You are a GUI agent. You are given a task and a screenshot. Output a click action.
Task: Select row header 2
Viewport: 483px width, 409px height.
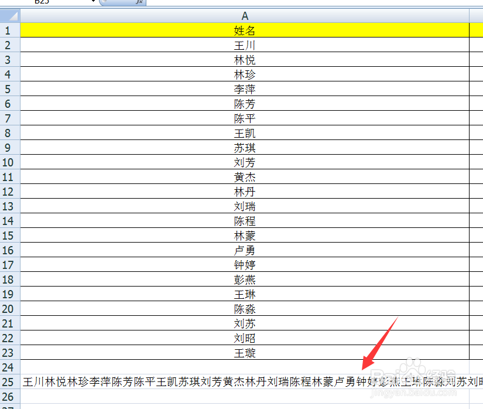[x=10, y=45]
